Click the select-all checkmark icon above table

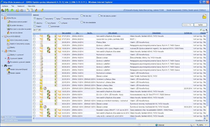pyautogui.click(x=34, y=30)
